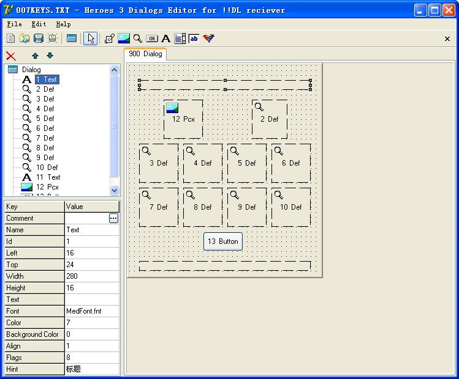Select '8 Def' tree item

(45, 148)
